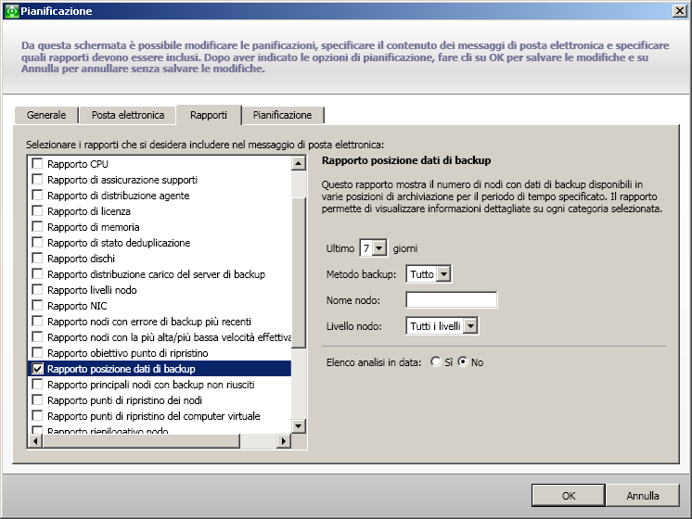
Task: Enable Rapporto nodi con errore di backup checkbox
Action: pyautogui.click(x=37, y=321)
